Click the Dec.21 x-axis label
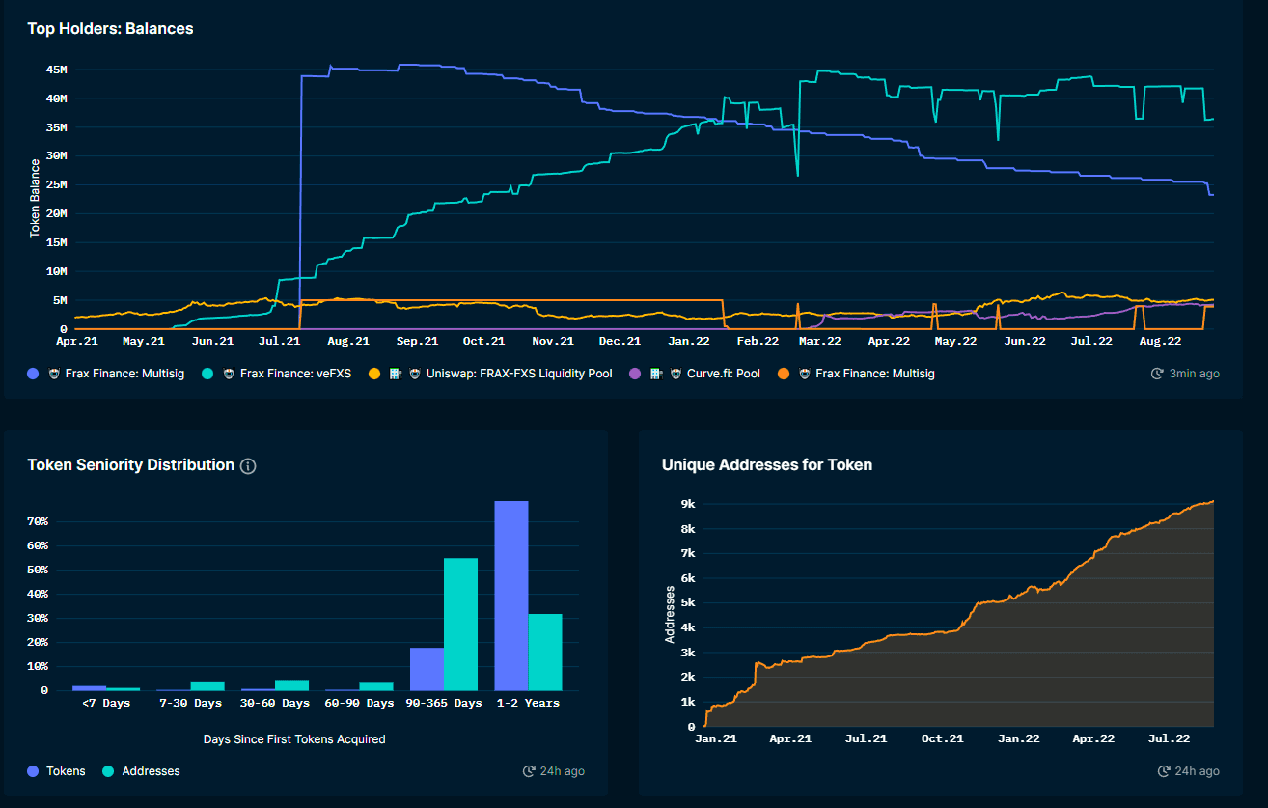This screenshot has height=808, width=1268. click(620, 341)
